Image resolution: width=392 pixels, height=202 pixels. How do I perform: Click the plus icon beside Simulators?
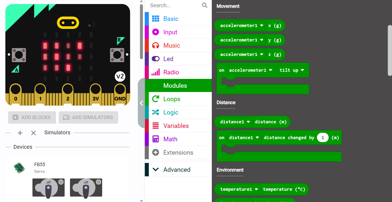[20, 133]
